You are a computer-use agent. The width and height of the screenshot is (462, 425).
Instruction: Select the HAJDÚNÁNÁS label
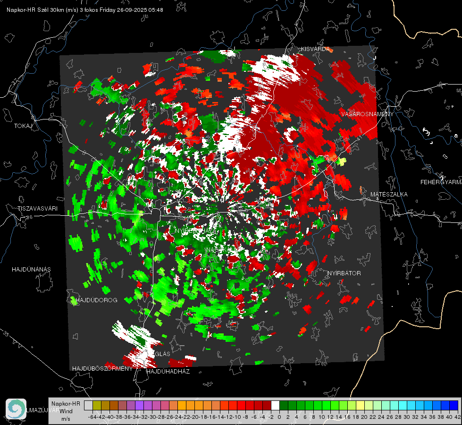coord(31,269)
